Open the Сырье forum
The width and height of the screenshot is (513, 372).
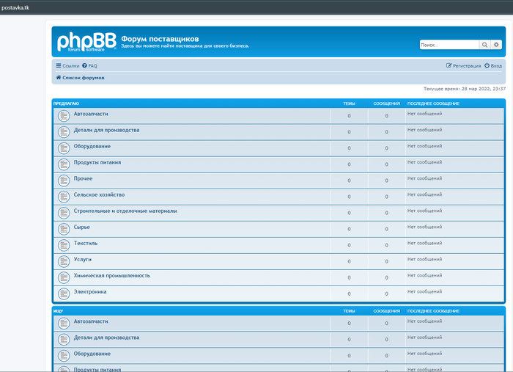pyautogui.click(x=81, y=227)
